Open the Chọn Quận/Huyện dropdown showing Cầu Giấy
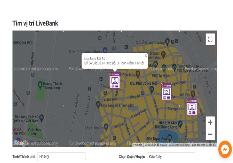The image size is (233, 163). tap(171, 157)
